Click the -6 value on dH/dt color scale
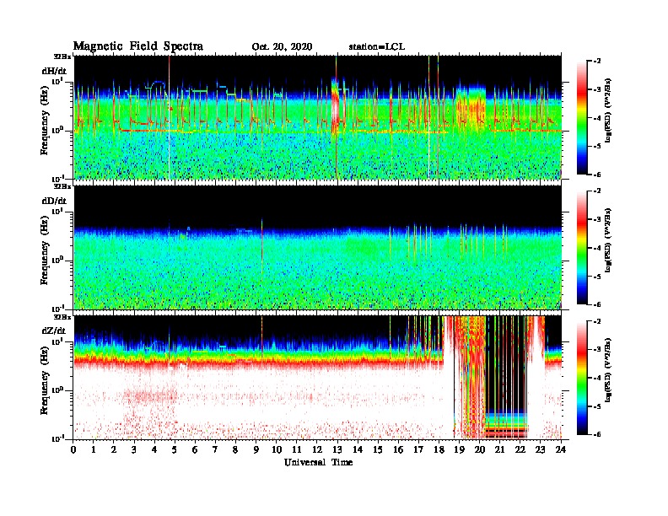Viewport: 668px width, 516px height. click(597, 175)
